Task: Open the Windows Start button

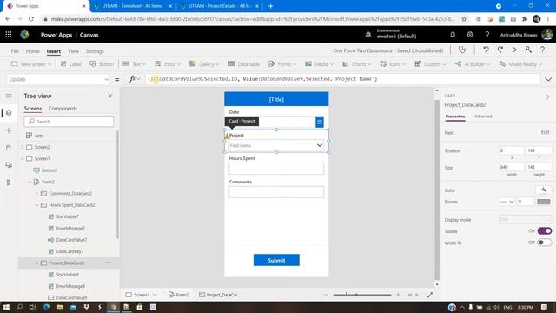Action: [x=6, y=307]
